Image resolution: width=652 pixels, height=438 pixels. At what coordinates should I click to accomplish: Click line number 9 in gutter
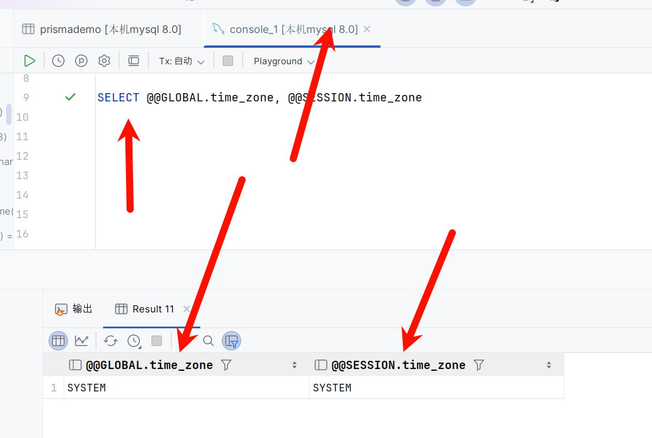[26, 97]
